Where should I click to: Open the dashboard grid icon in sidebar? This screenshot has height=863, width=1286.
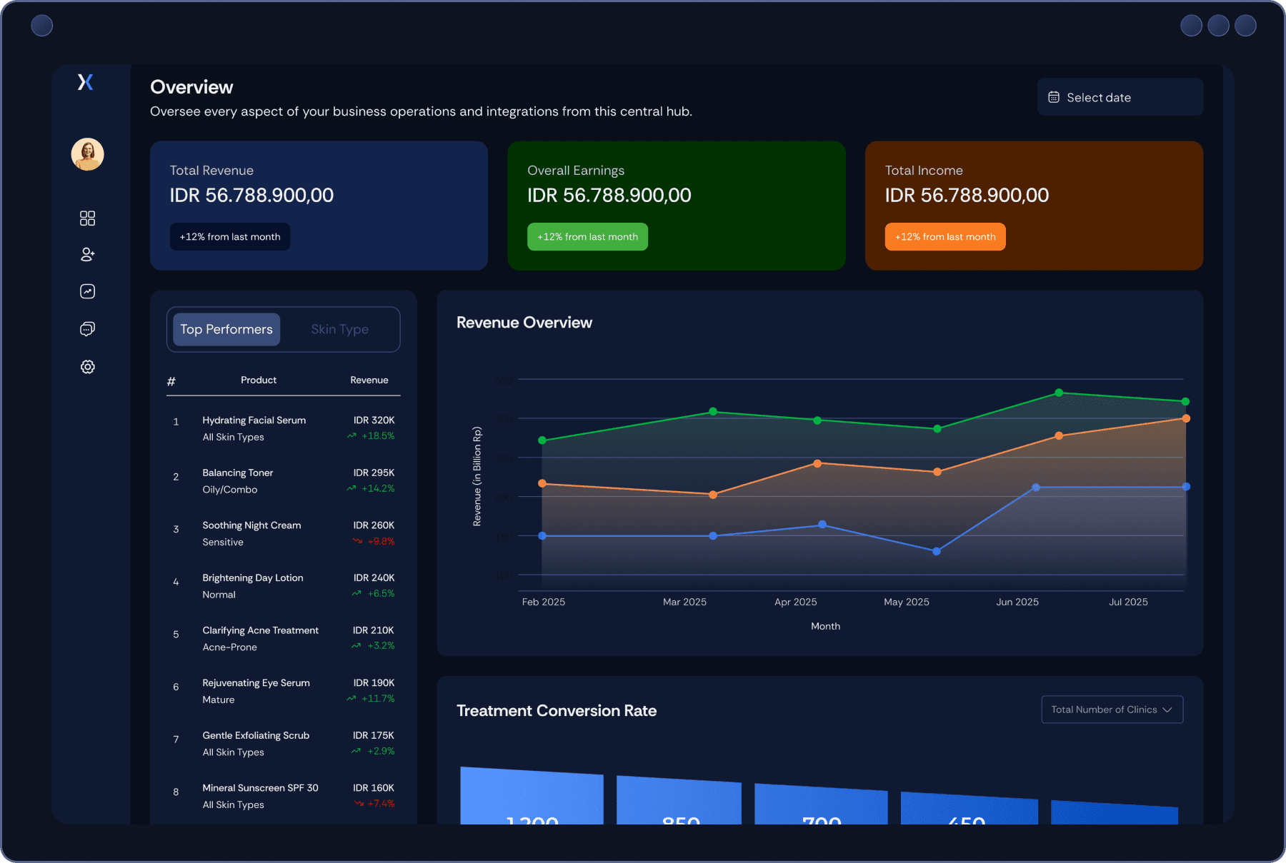87,218
